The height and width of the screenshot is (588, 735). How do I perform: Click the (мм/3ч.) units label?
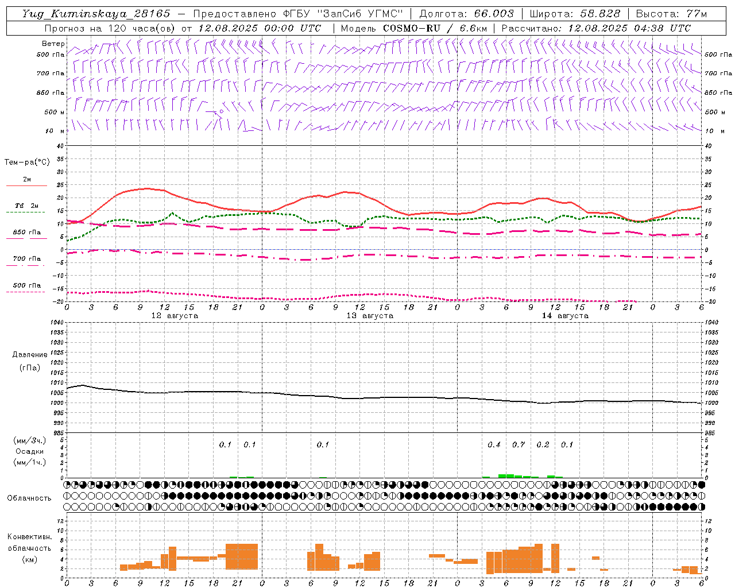coord(30,440)
